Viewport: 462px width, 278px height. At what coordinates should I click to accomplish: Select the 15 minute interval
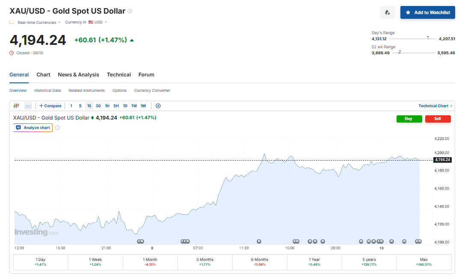pyautogui.click(x=89, y=106)
